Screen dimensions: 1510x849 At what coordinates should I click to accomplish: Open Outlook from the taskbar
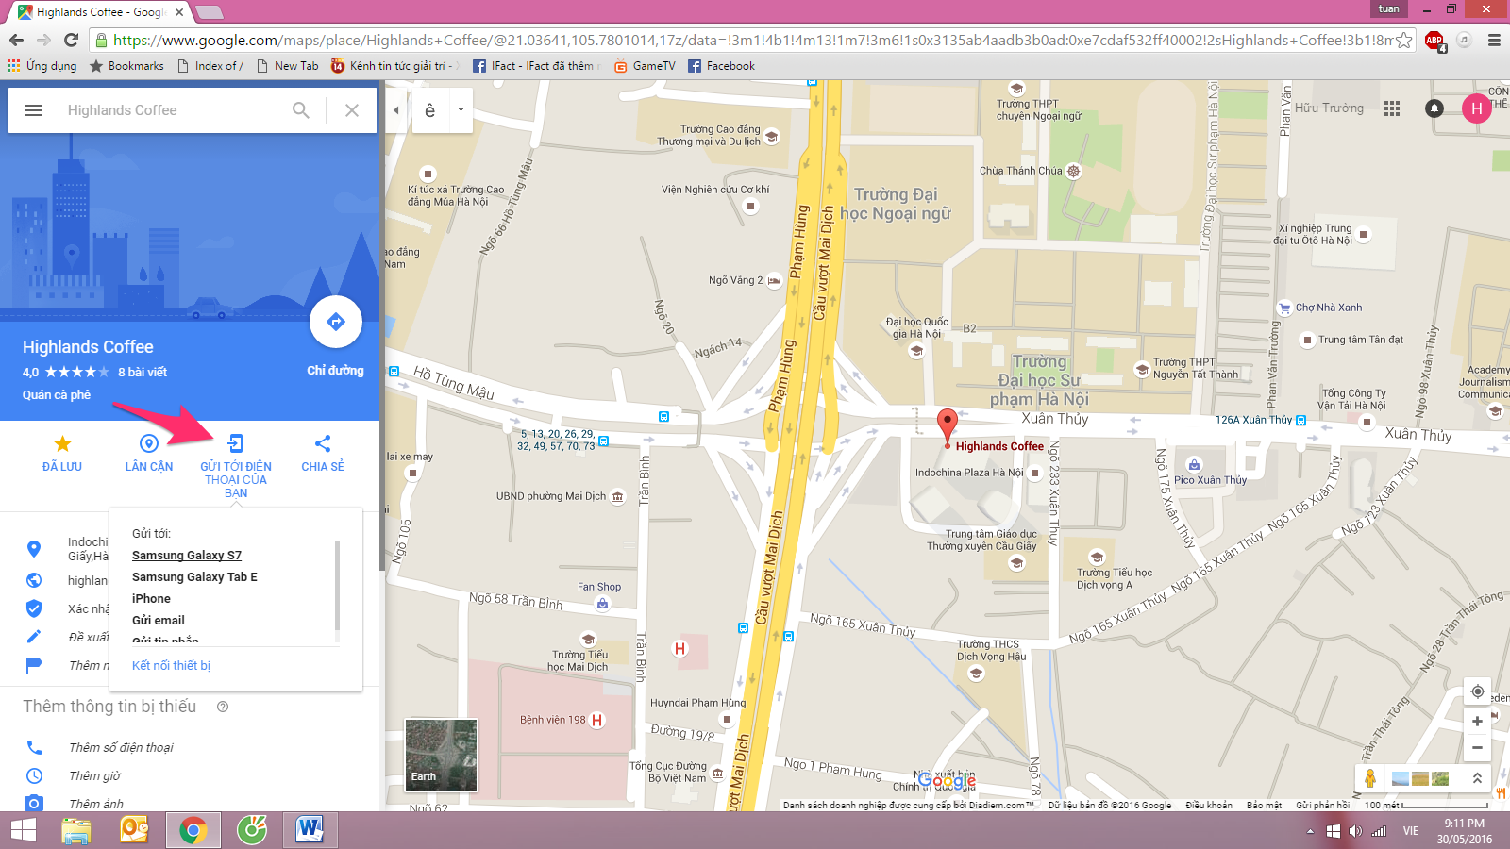coord(135,830)
